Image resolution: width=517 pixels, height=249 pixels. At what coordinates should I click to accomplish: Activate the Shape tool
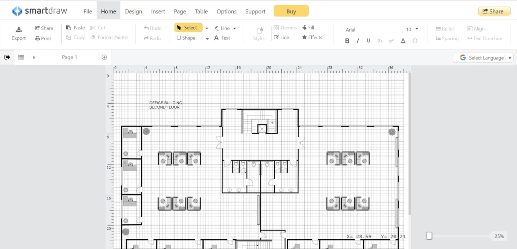[x=186, y=38]
